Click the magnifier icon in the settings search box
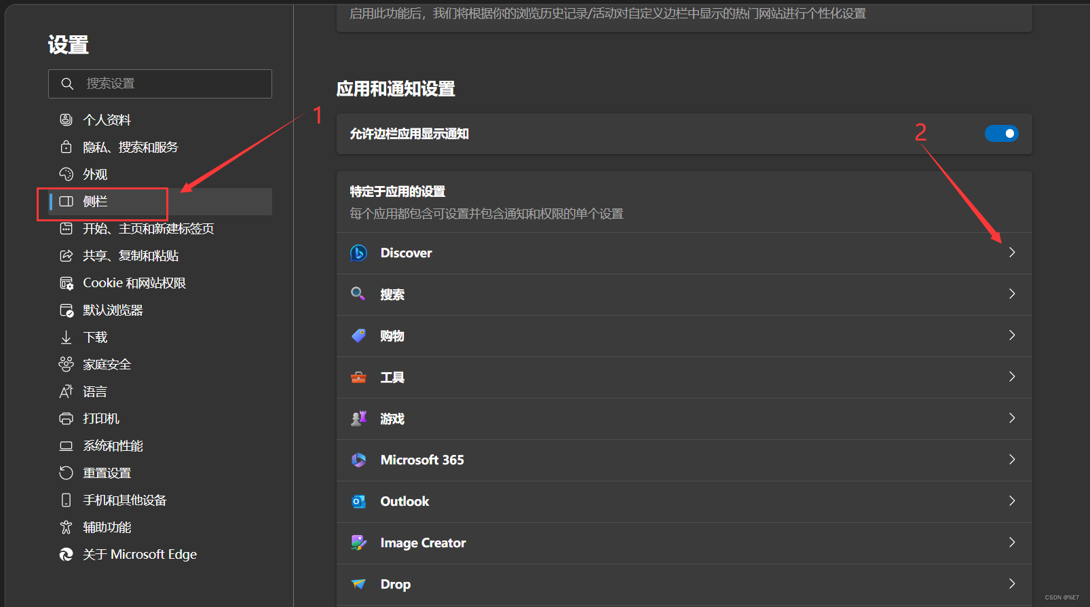The height and width of the screenshot is (607, 1090). [67, 84]
